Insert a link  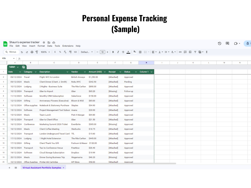click(180, 52)
